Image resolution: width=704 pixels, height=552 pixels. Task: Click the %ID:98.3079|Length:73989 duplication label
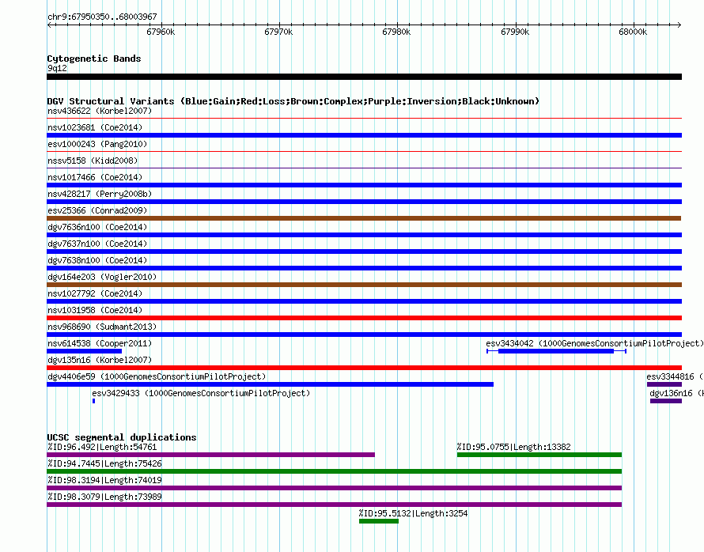[x=104, y=497]
